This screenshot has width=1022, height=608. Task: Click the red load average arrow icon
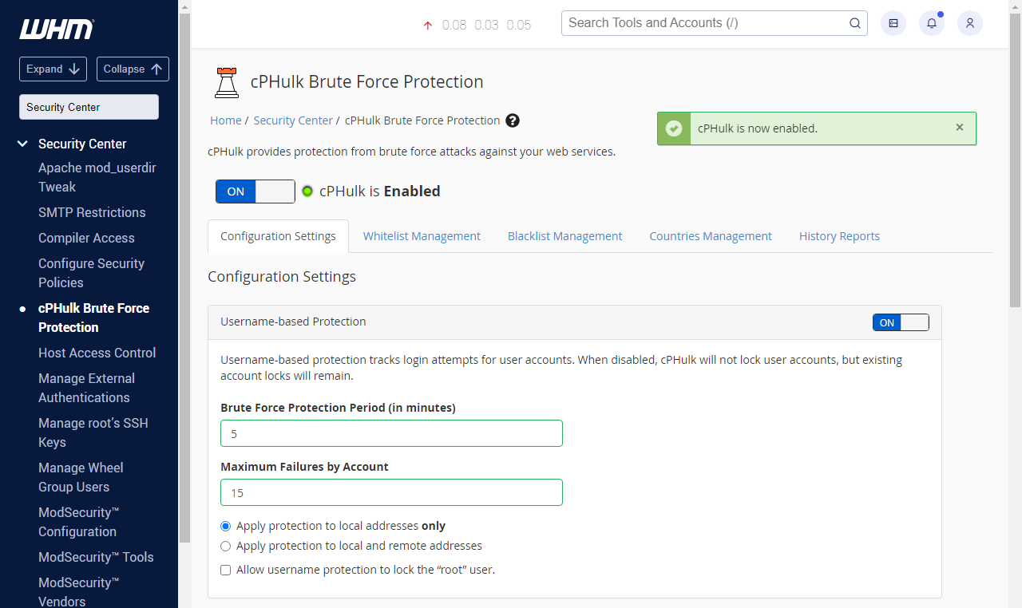(427, 25)
